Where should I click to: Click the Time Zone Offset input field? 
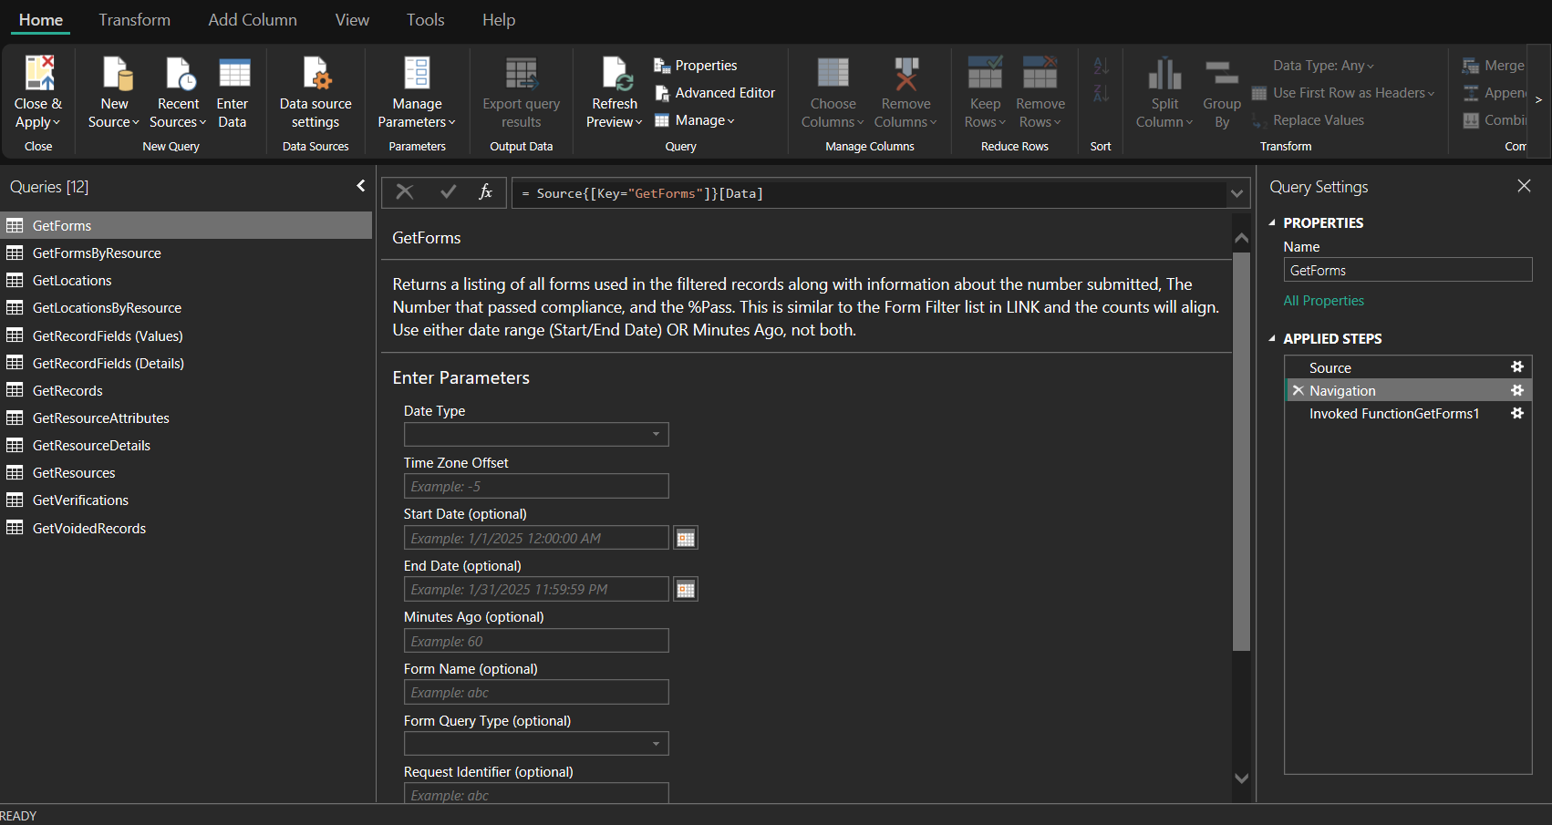coord(536,487)
